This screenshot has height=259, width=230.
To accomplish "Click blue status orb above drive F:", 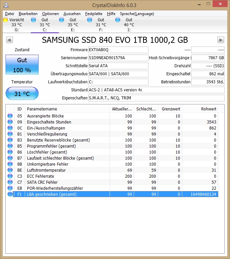I will [x=90, y=20].
